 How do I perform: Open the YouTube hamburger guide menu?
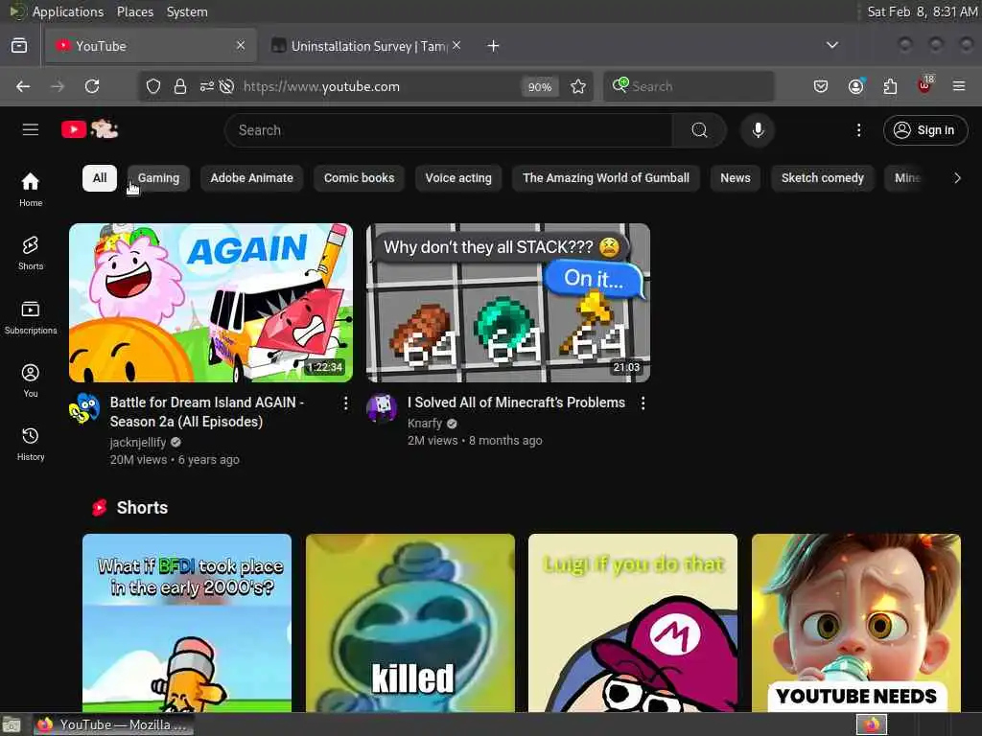[x=31, y=129]
